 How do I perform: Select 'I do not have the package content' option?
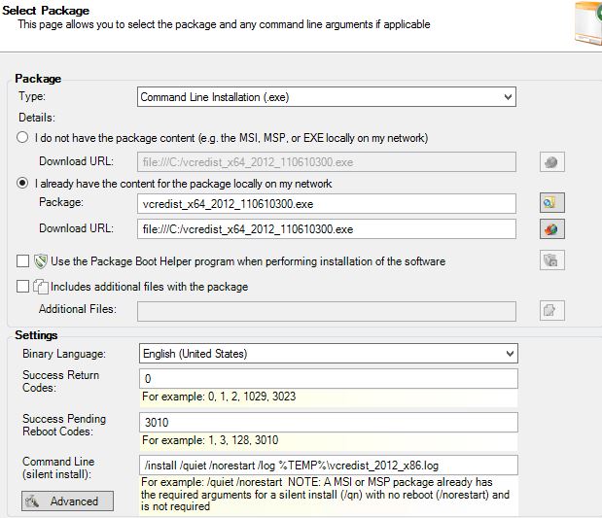click(x=22, y=137)
